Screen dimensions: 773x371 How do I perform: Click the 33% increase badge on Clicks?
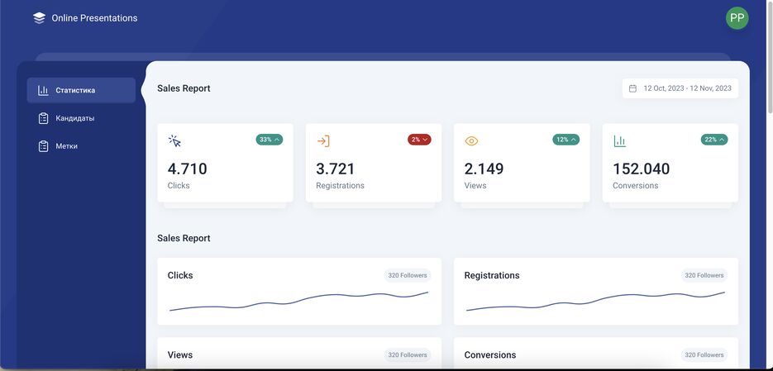(270, 140)
